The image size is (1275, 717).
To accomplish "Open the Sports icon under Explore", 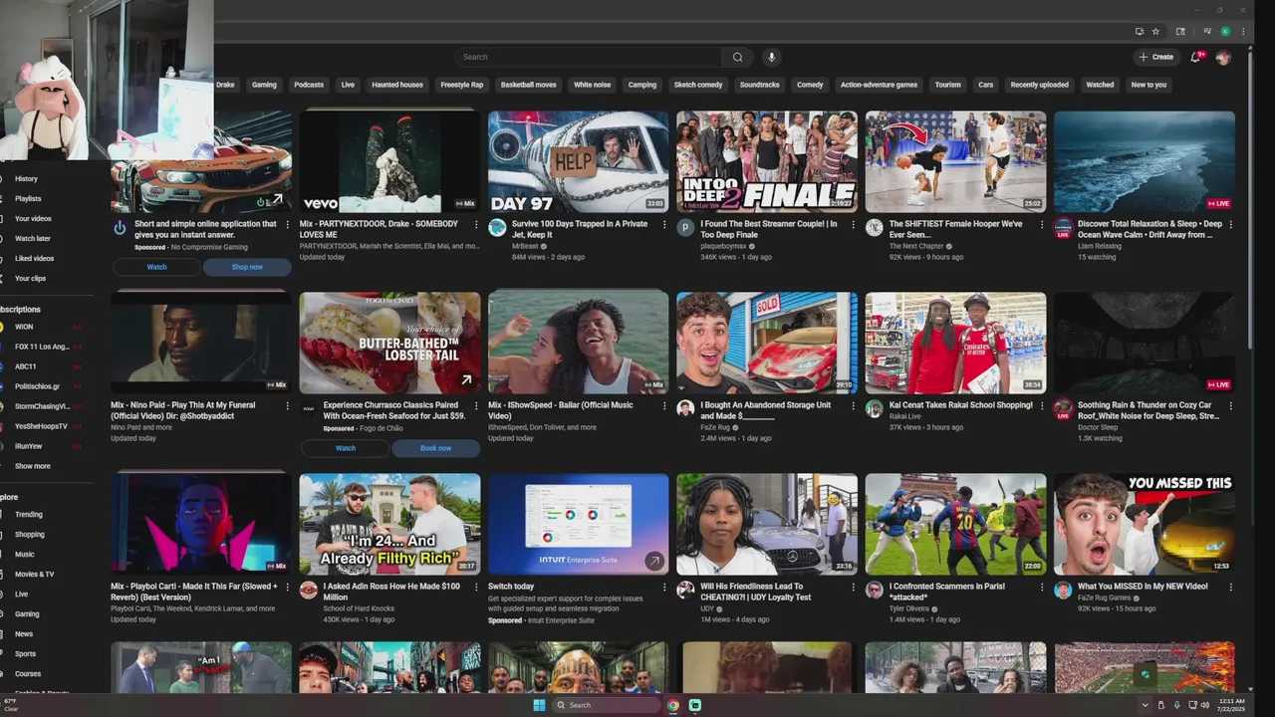I will pyautogui.click(x=2, y=653).
